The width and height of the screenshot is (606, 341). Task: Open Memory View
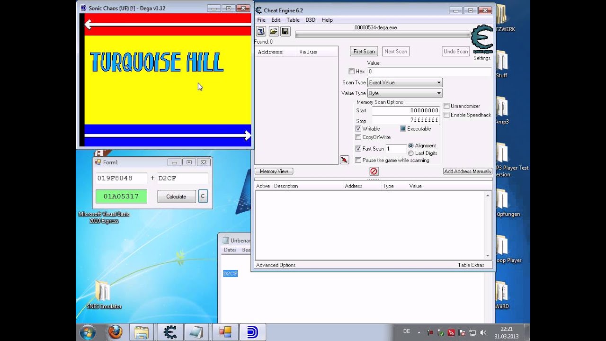[274, 171]
